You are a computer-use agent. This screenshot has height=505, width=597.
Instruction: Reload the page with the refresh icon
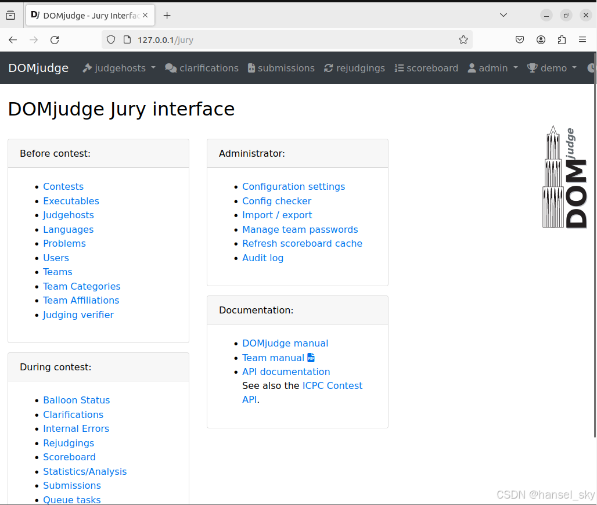(x=55, y=40)
